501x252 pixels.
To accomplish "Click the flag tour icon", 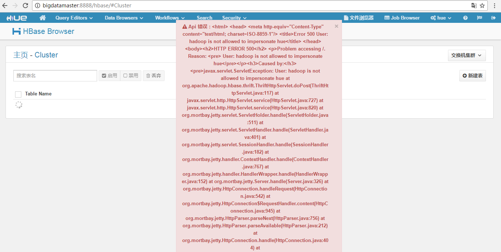I will coord(479,18).
